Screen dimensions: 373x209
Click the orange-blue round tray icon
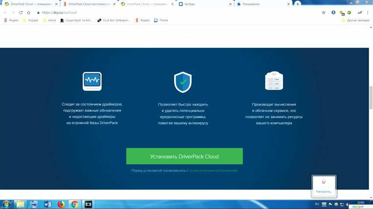pos(336,204)
